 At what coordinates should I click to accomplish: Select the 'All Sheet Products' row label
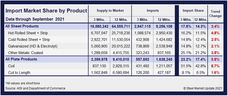click(22, 26)
